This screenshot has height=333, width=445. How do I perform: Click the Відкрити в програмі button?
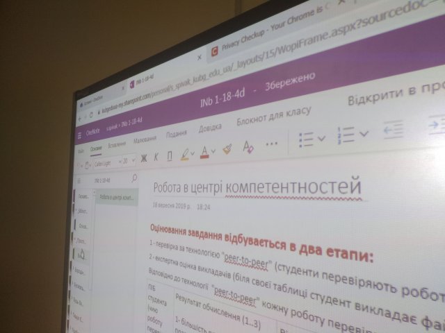click(x=393, y=93)
